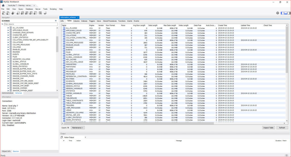Expand the COLLATIONS tree node
The height and width of the screenshot is (157, 291).
point(8,42)
